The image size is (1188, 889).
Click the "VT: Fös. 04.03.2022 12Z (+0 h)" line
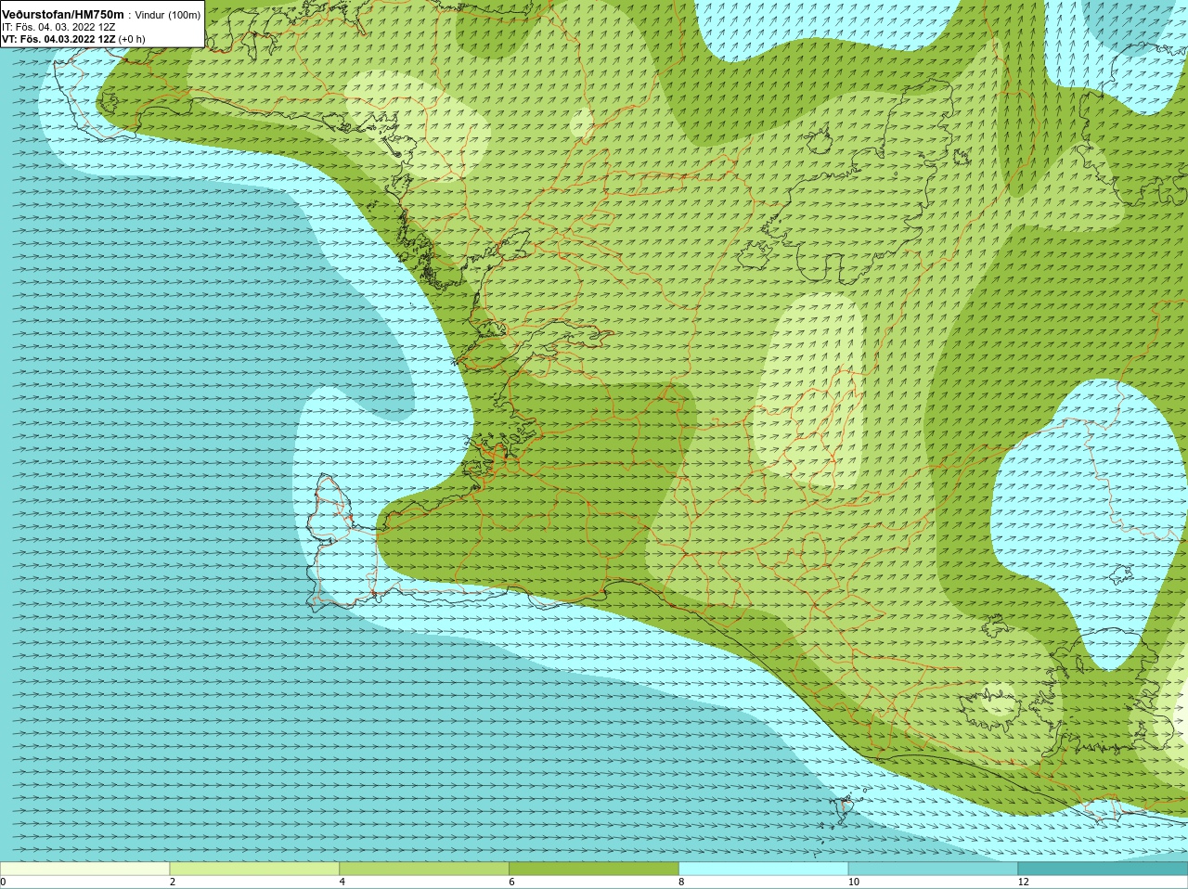click(73, 39)
